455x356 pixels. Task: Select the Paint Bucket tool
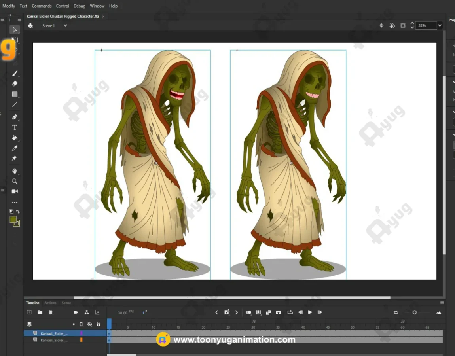coord(15,138)
